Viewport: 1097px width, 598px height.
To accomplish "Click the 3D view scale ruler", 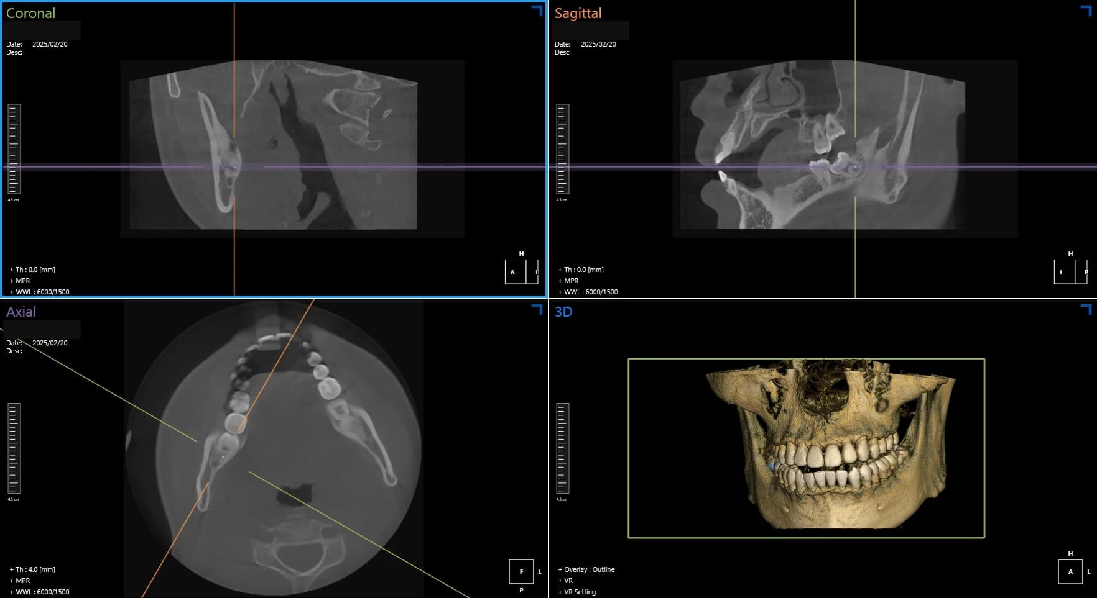I will click(562, 448).
